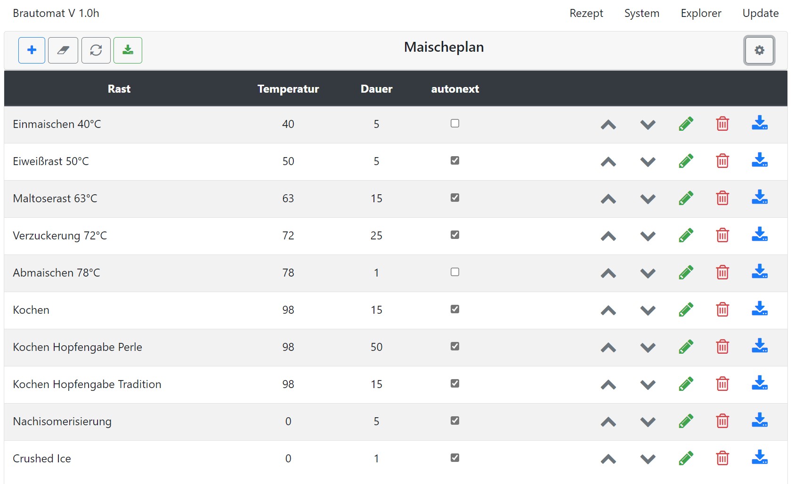Click the refresh arrows button
The height and width of the screenshot is (484, 794).
(96, 50)
